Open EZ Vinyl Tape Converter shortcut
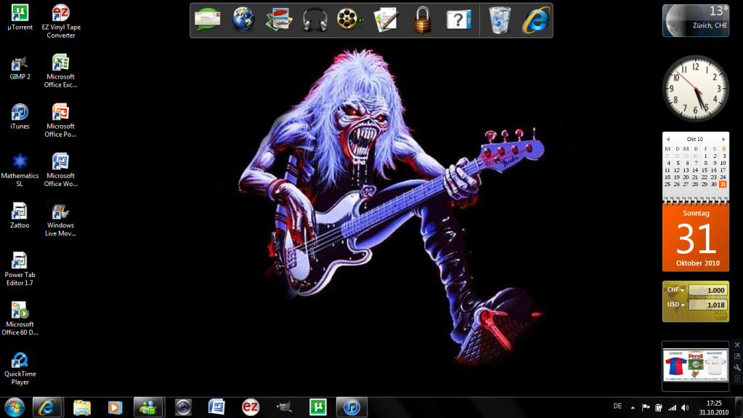Image resolution: width=743 pixels, height=418 pixels. click(x=61, y=21)
